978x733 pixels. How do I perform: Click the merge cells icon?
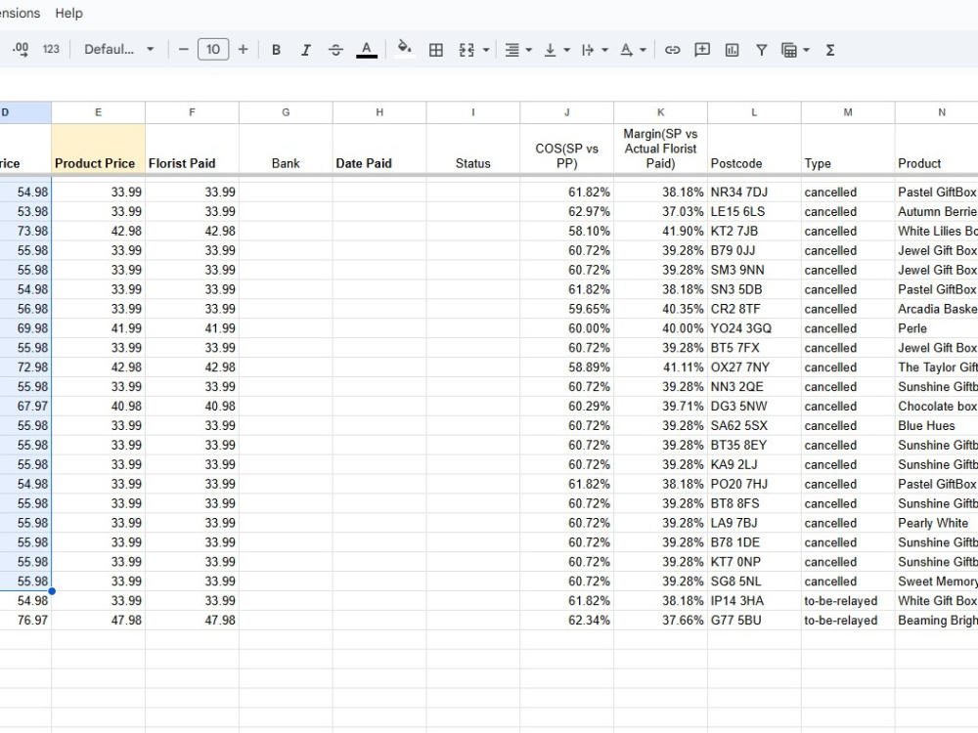(467, 50)
